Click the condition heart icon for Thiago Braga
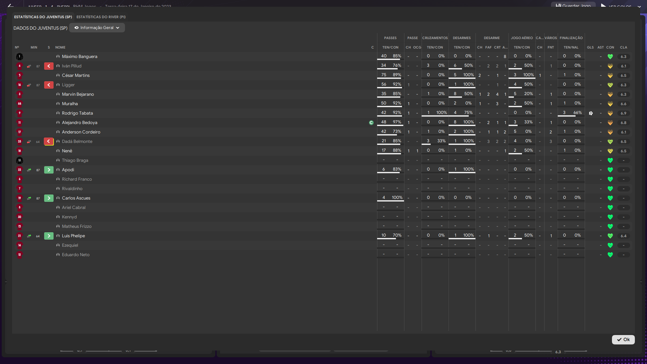Screen dimensions: 647x364 [x=610, y=160]
